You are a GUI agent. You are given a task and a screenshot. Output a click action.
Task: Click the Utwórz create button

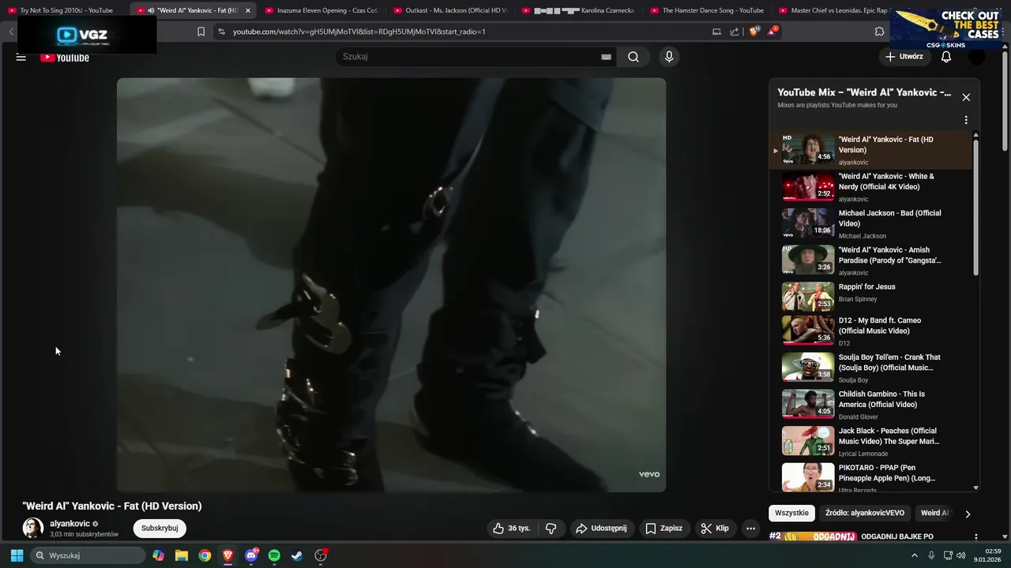pyautogui.click(x=904, y=57)
